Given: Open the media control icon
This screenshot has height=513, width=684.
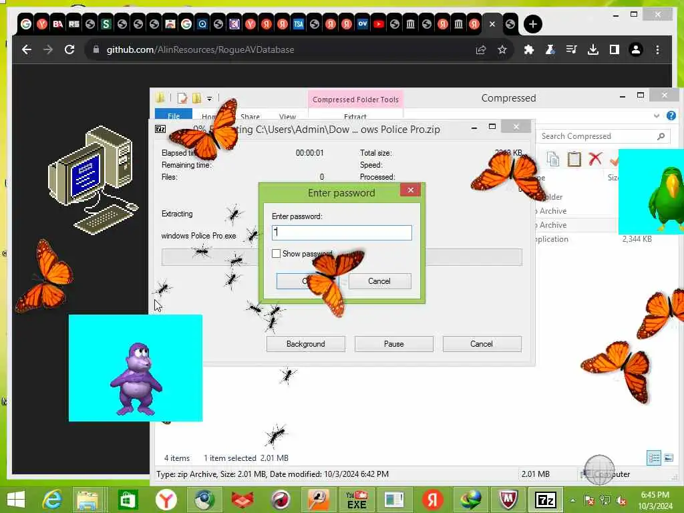Looking at the screenshot, I should pos(572,49).
